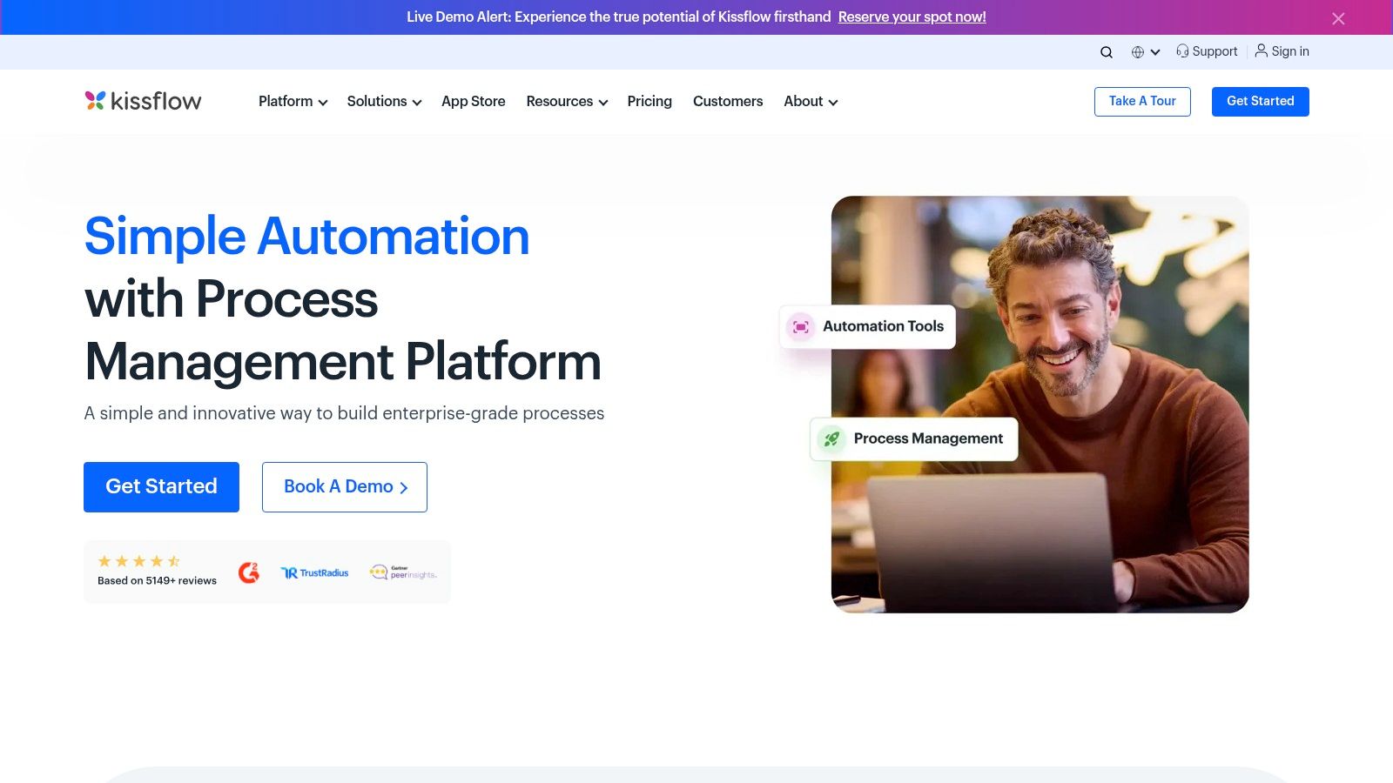This screenshot has width=1393, height=783.
Task: Click the G2 review logo
Action: click(249, 572)
